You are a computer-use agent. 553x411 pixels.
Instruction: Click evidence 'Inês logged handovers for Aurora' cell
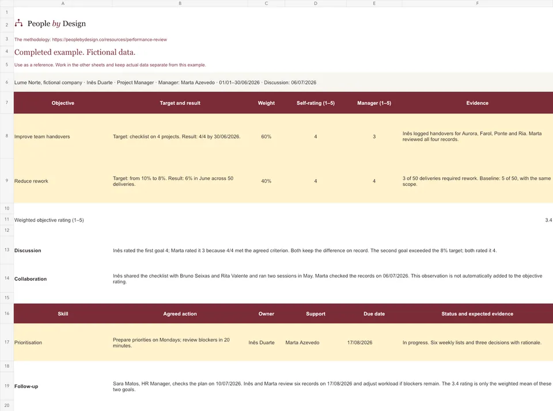tap(477, 136)
